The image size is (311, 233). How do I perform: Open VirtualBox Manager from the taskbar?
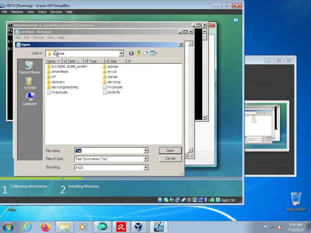click(x=138, y=227)
